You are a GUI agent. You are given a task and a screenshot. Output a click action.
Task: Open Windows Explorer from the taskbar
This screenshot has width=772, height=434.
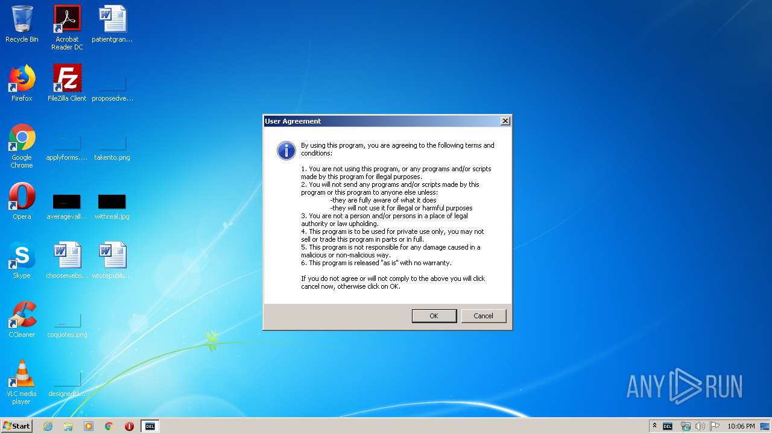tap(68, 426)
